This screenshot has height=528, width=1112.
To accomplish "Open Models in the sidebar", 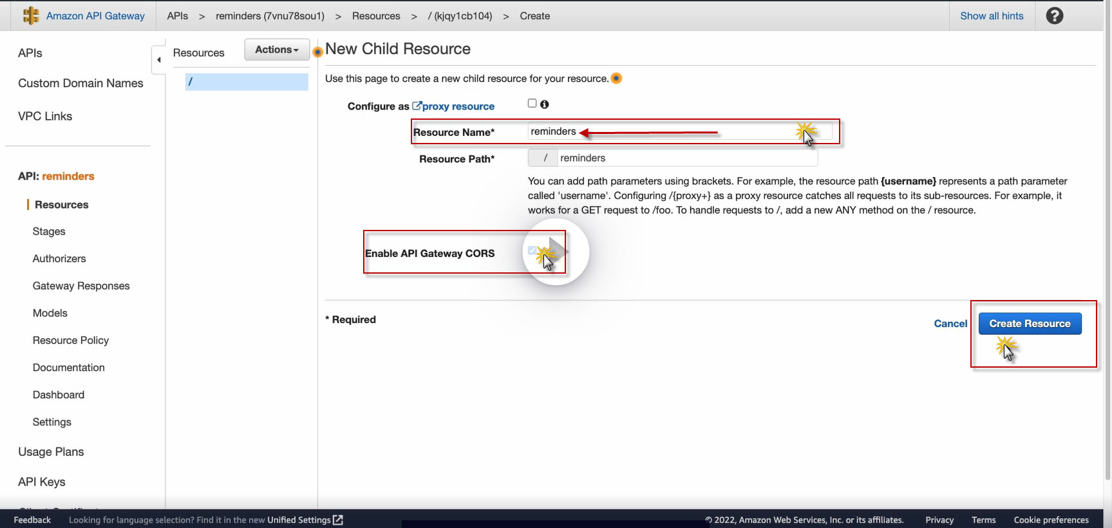I will (x=50, y=313).
